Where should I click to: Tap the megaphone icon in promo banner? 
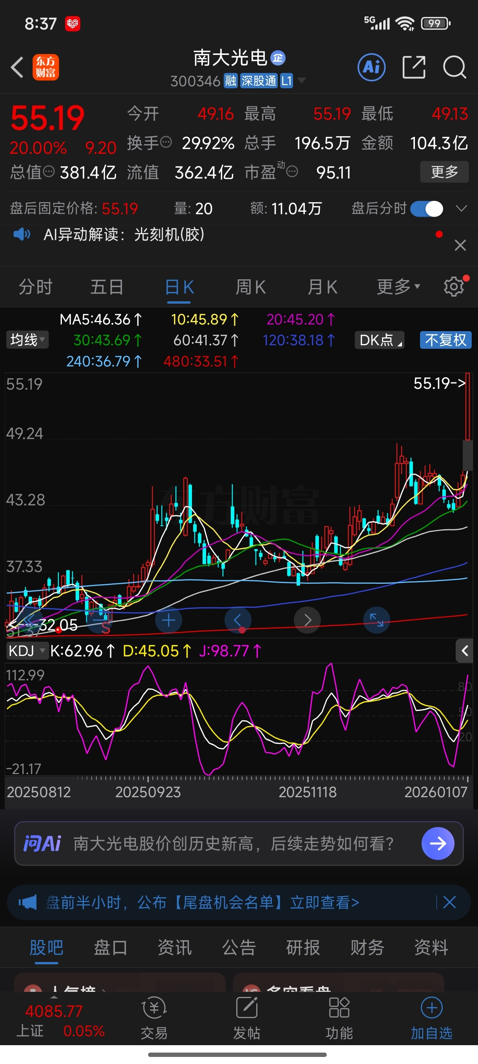28,902
